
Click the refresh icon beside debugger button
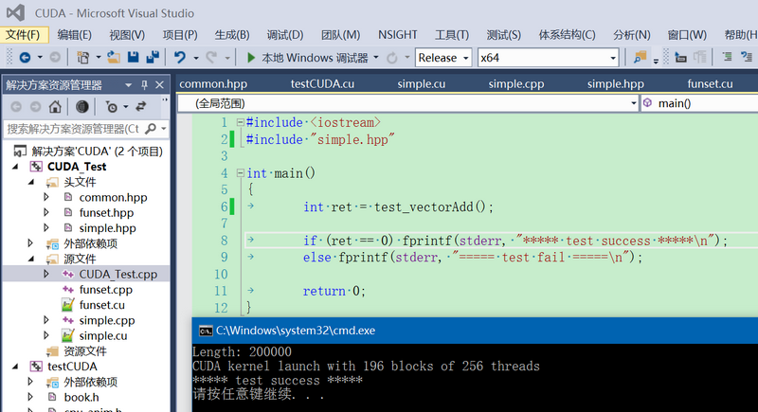coord(392,58)
